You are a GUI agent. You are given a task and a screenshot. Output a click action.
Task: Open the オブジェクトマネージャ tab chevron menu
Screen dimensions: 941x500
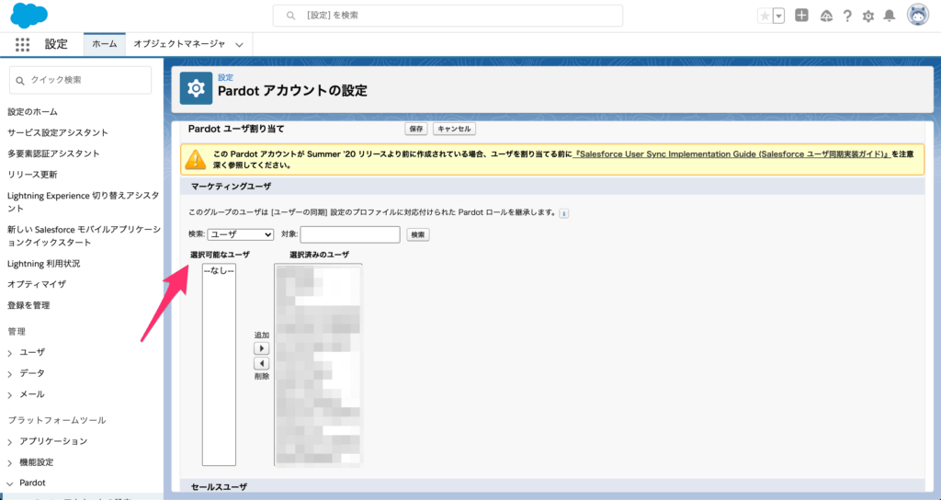240,44
